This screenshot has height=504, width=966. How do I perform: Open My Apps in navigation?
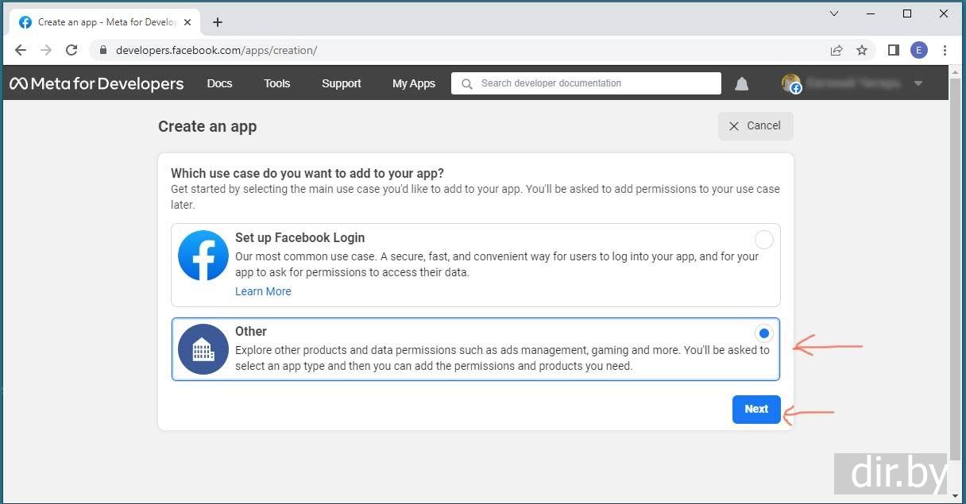coord(413,83)
